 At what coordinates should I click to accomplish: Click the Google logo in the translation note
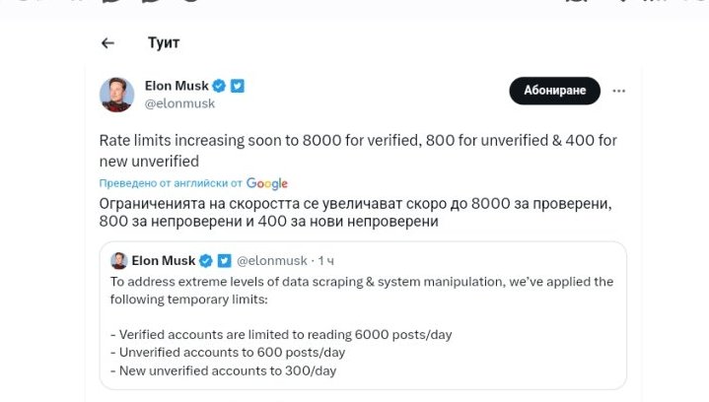(x=267, y=183)
